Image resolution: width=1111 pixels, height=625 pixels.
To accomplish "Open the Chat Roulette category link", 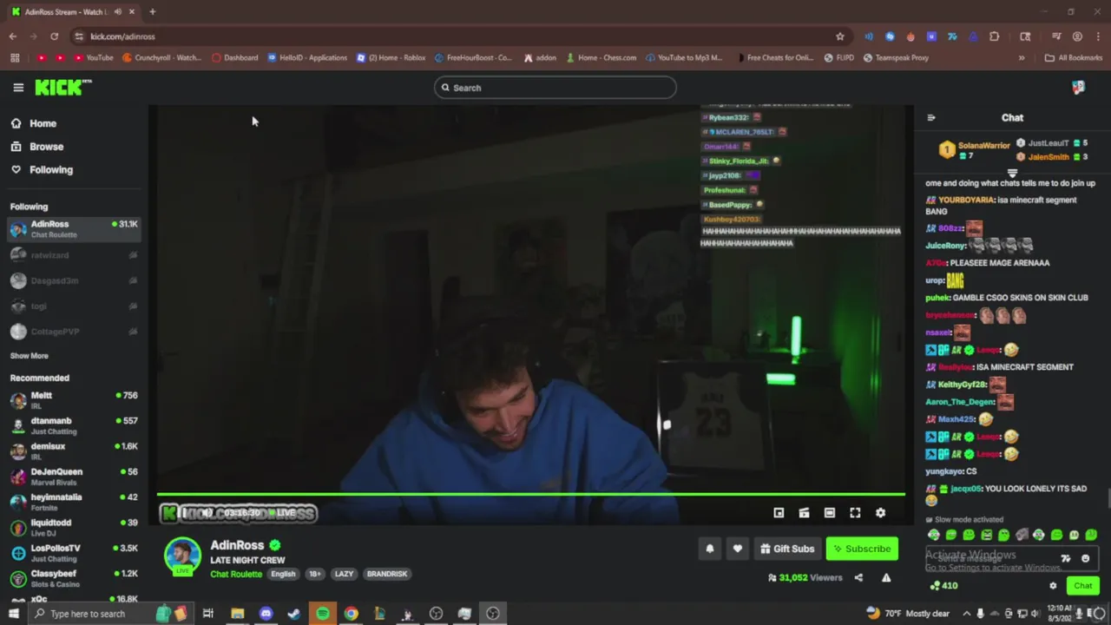I will (236, 574).
